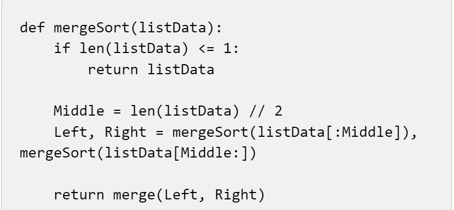Click the number 2 after floor division
Screen dimensions: 454x210
[x=278, y=111]
